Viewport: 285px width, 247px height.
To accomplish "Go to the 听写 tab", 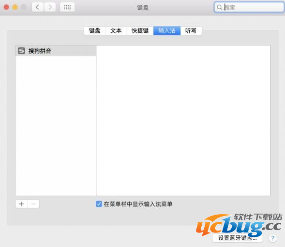I will click(x=191, y=30).
